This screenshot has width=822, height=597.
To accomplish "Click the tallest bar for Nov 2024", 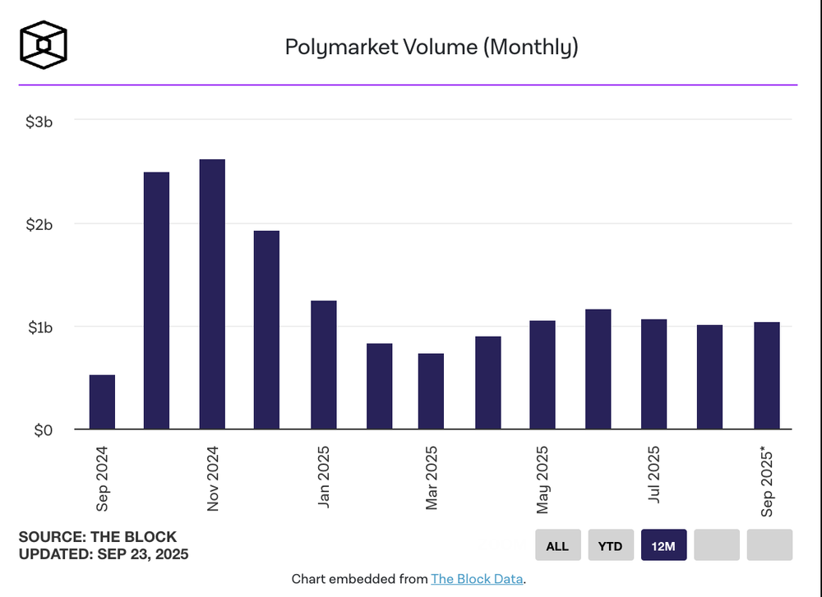I will click(212, 294).
